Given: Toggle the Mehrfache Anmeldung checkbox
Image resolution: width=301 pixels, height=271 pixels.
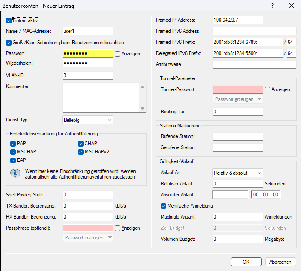Looking at the screenshot, I should tap(163, 206).
